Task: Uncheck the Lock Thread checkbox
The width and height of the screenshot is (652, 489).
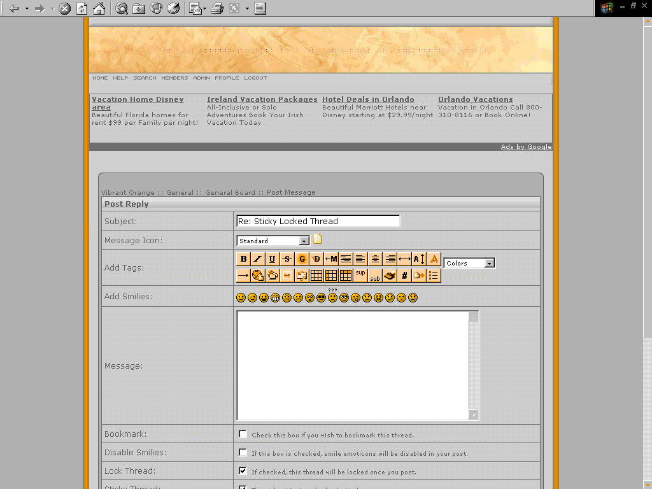Action: click(243, 471)
